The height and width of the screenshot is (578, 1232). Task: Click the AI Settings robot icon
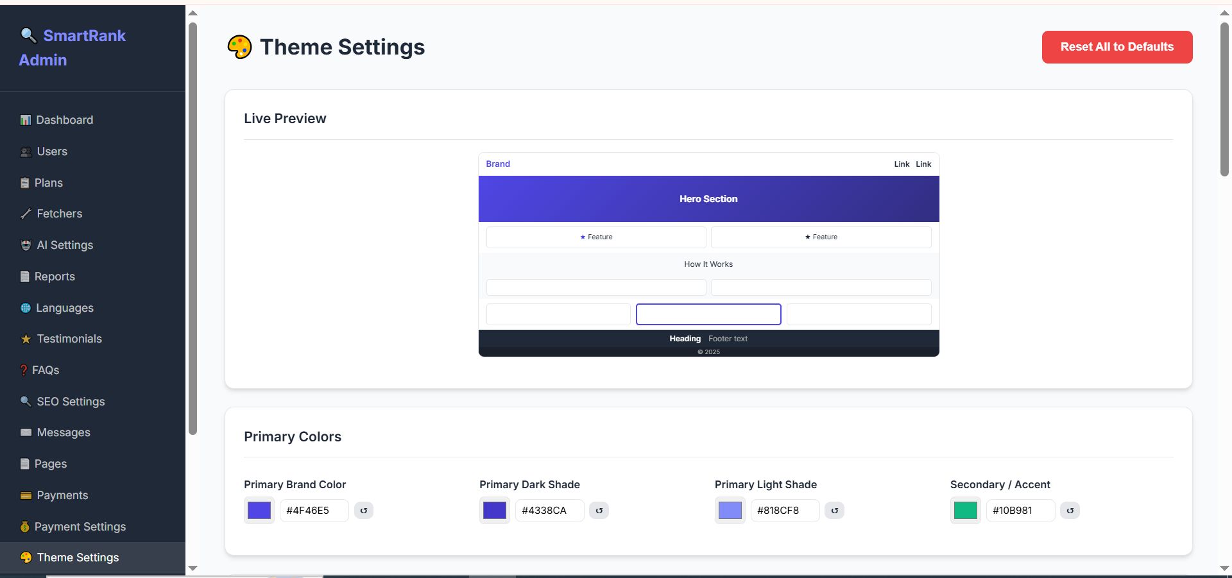click(26, 245)
